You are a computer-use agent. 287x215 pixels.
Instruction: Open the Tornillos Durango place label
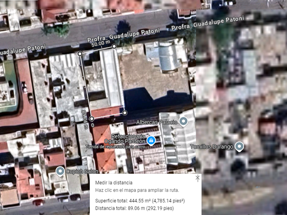point(212,147)
